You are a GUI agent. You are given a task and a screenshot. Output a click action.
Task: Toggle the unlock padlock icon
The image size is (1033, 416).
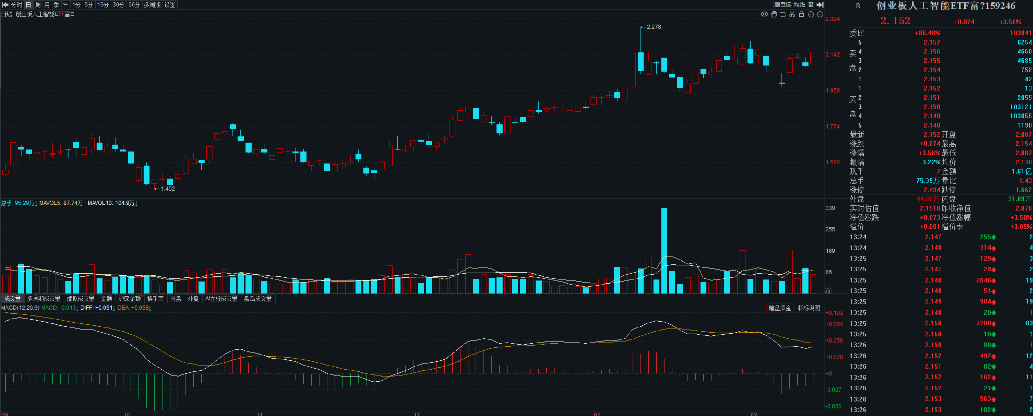pos(801,14)
